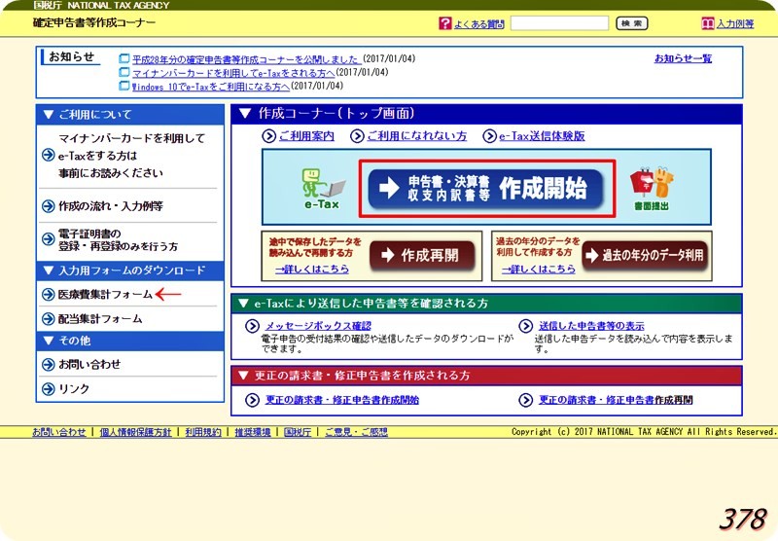The width and height of the screenshot is (778, 541).
Task: Click the page icon beside the マイナンバーカード notice
Action: click(x=124, y=72)
